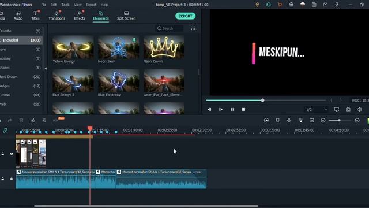The width and height of the screenshot is (369, 208).
Task: Switch to grid view icon near search
Action: point(193,28)
